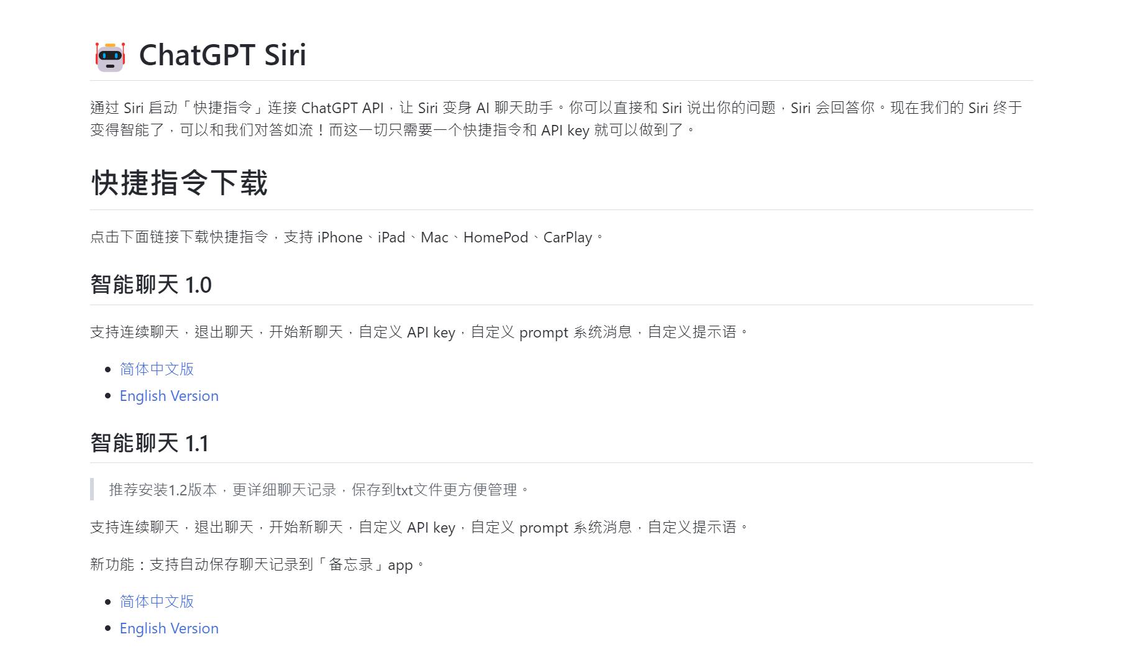Click the 智能聊天 1.0 section heading

click(x=151, y=285)
